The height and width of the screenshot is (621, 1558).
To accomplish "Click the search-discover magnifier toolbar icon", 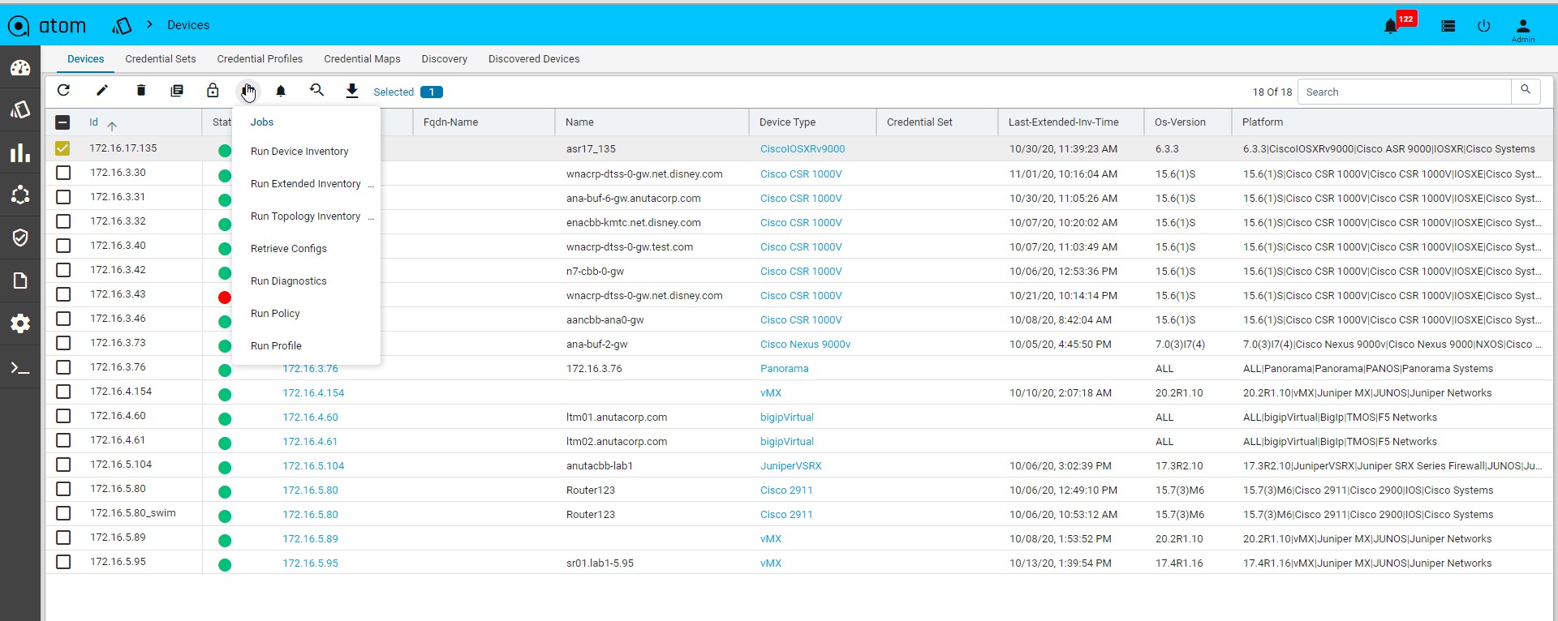I will [316, 91].
